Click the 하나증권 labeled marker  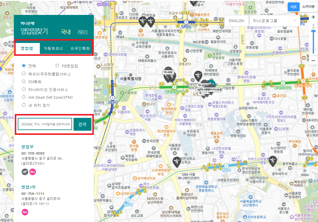[x=168, y=72]
